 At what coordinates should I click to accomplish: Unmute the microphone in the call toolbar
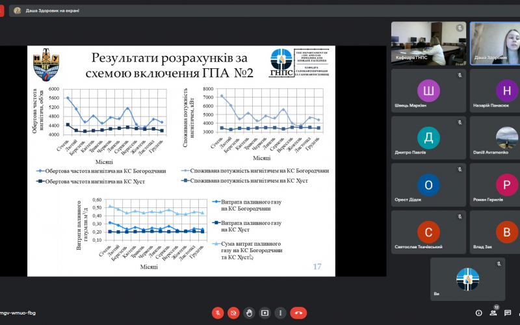pyautogui.click(x=218, y=313)
